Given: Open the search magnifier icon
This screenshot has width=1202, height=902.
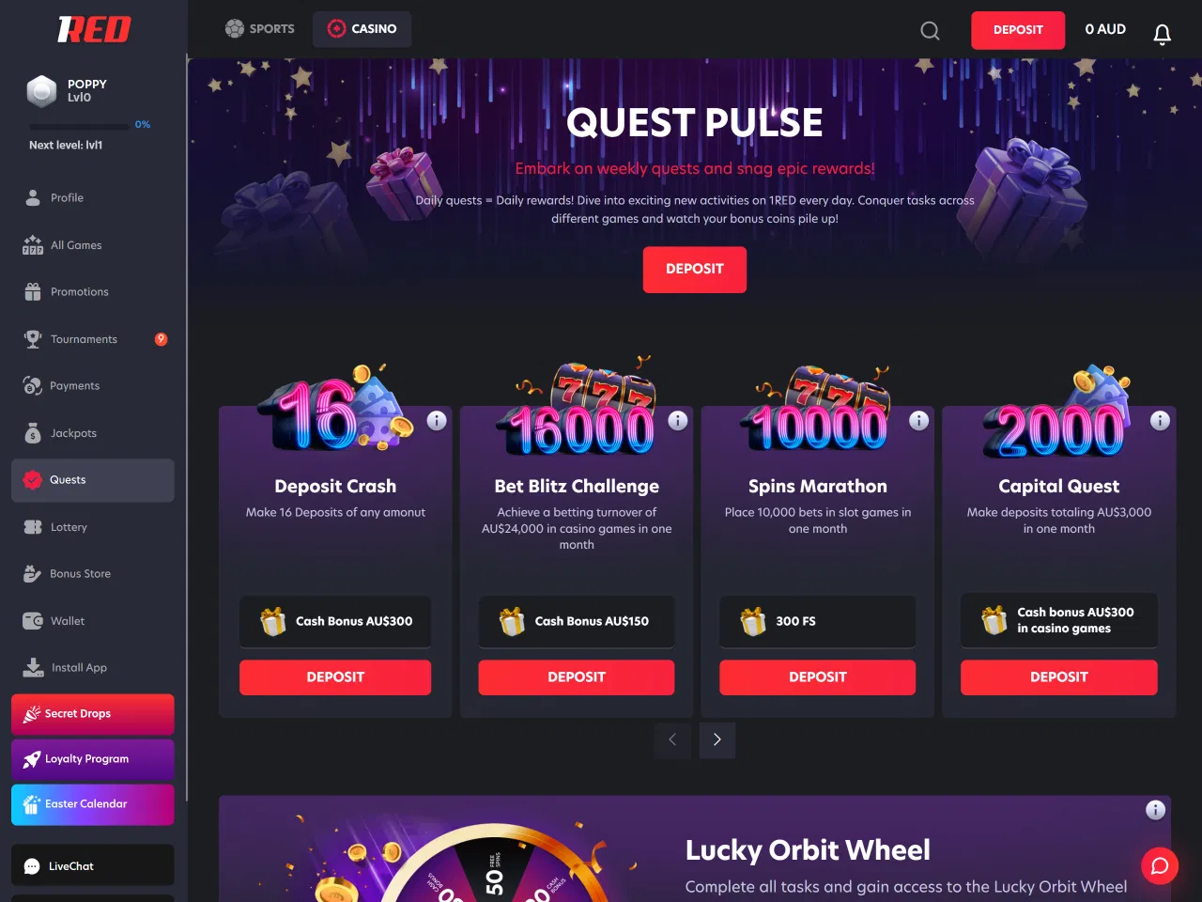Looking at the screenshot, I should pyautogui.click(x=930, y=30).
